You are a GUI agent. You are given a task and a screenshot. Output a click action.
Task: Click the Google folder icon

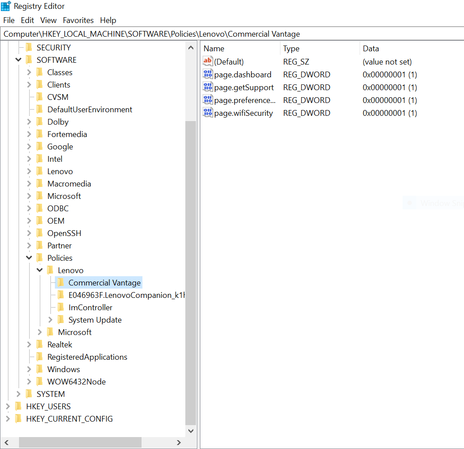[x=40, y=146]
